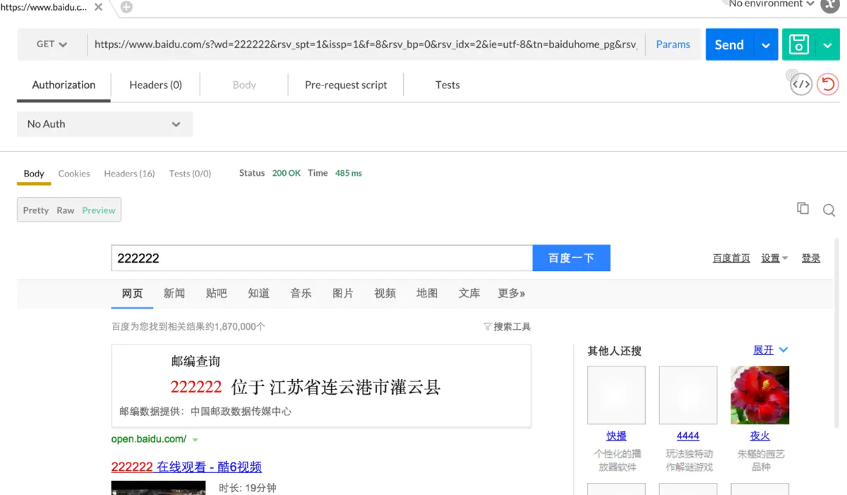Open the open.baidu.com dropdown arrow
Screen dimensions: 847x495
(x=196, y=440)
